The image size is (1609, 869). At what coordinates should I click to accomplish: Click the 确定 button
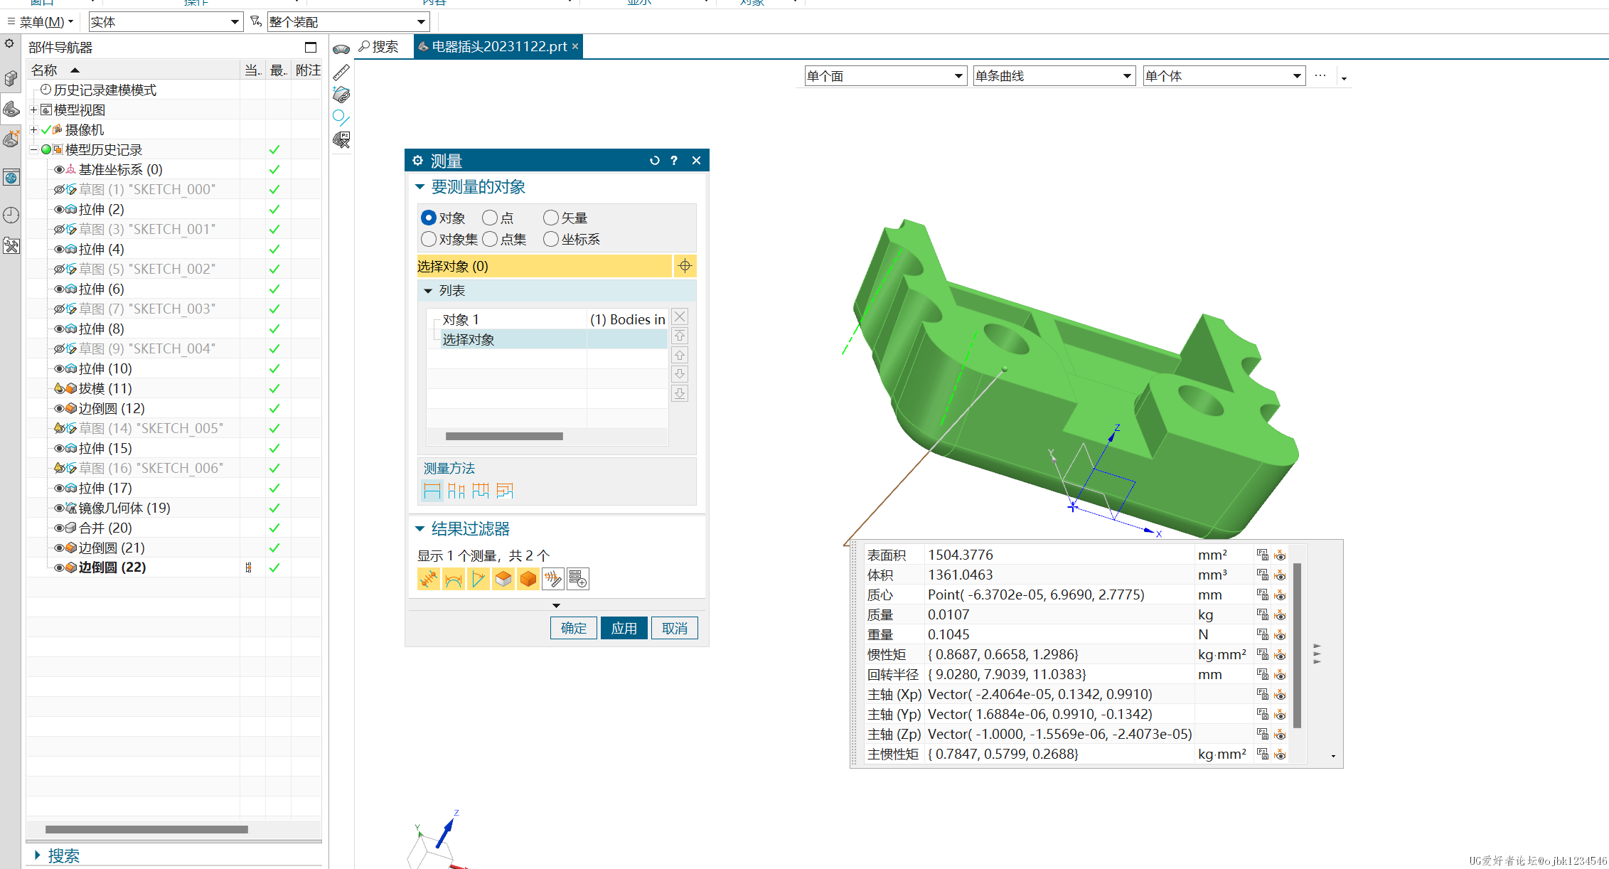pos(574,629)
